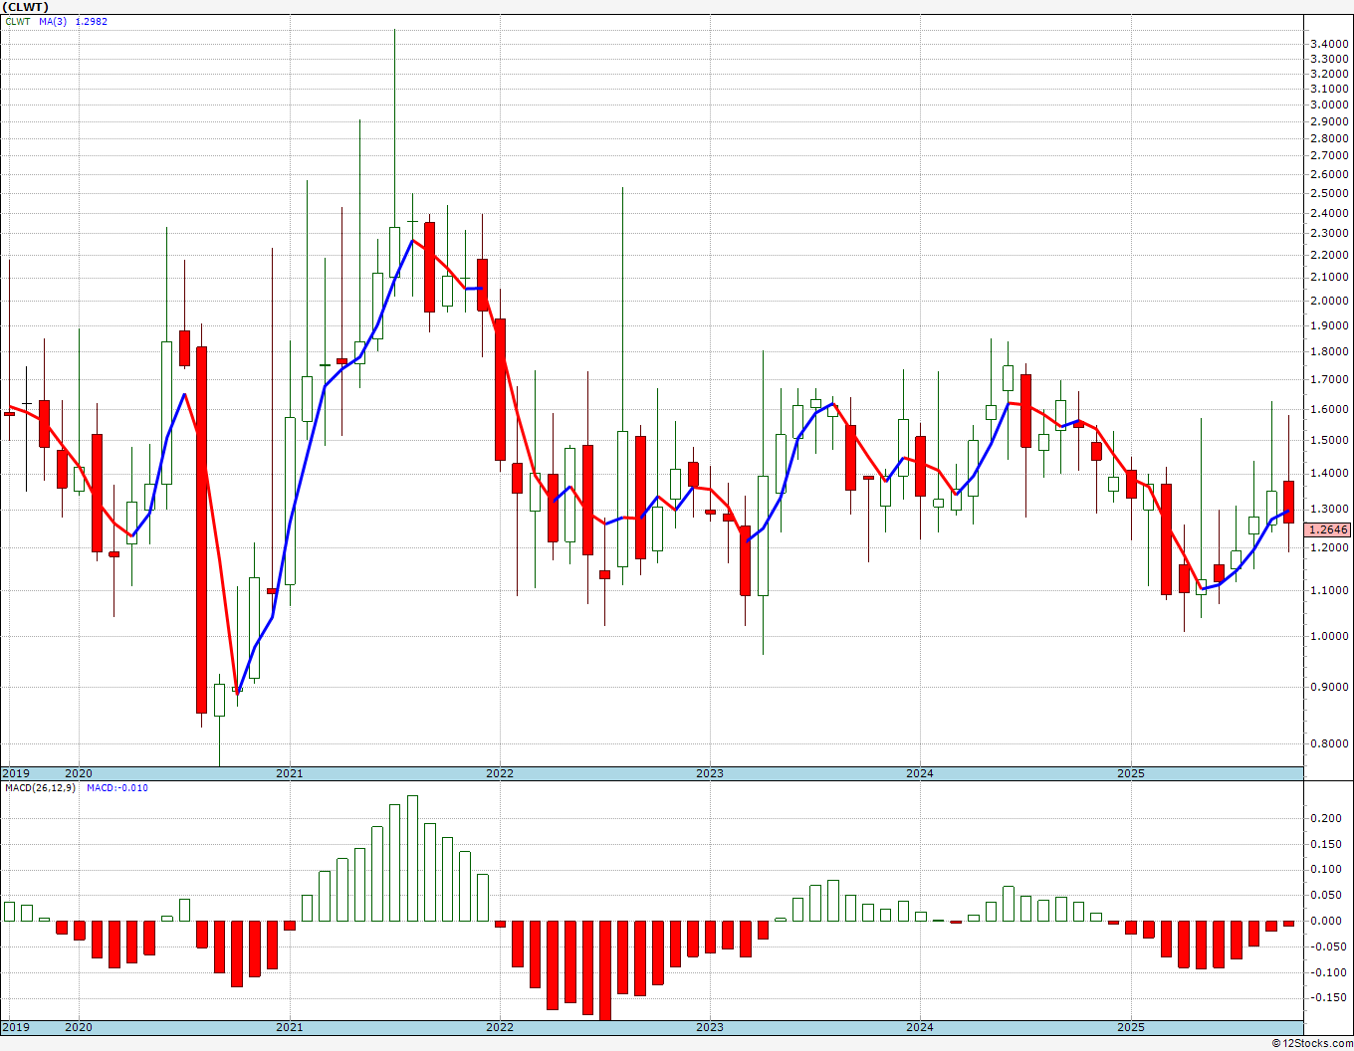
Task: Click the last red candlestick on chart
Action: pyautogui.click(x=1288, y=502)
